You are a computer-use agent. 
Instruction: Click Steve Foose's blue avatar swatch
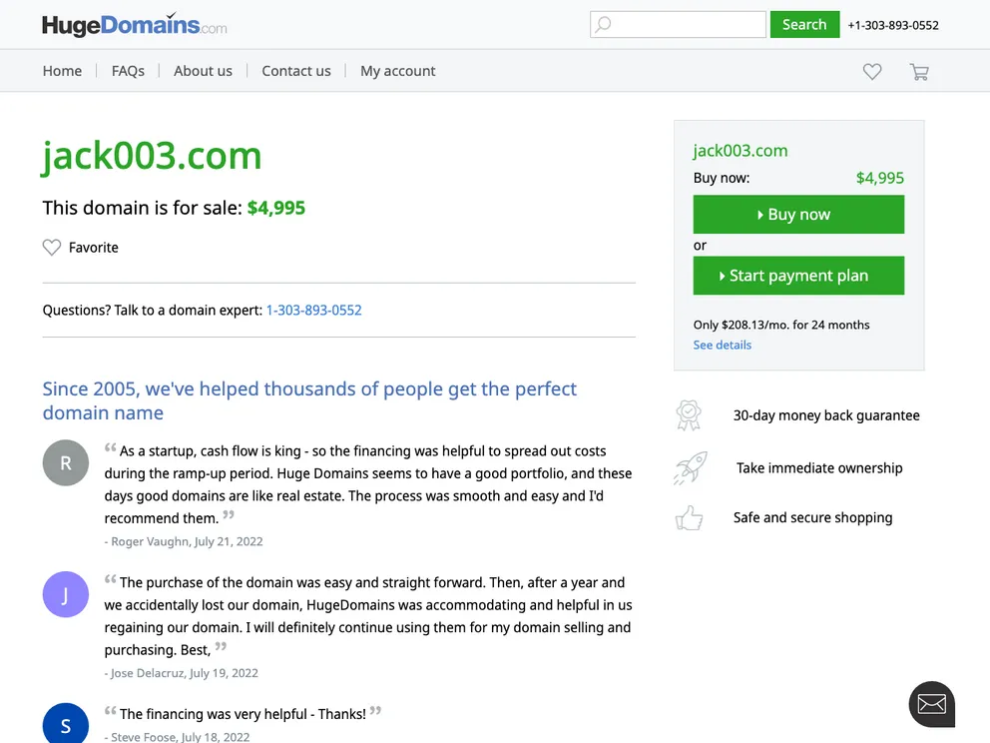coord(65,725)
